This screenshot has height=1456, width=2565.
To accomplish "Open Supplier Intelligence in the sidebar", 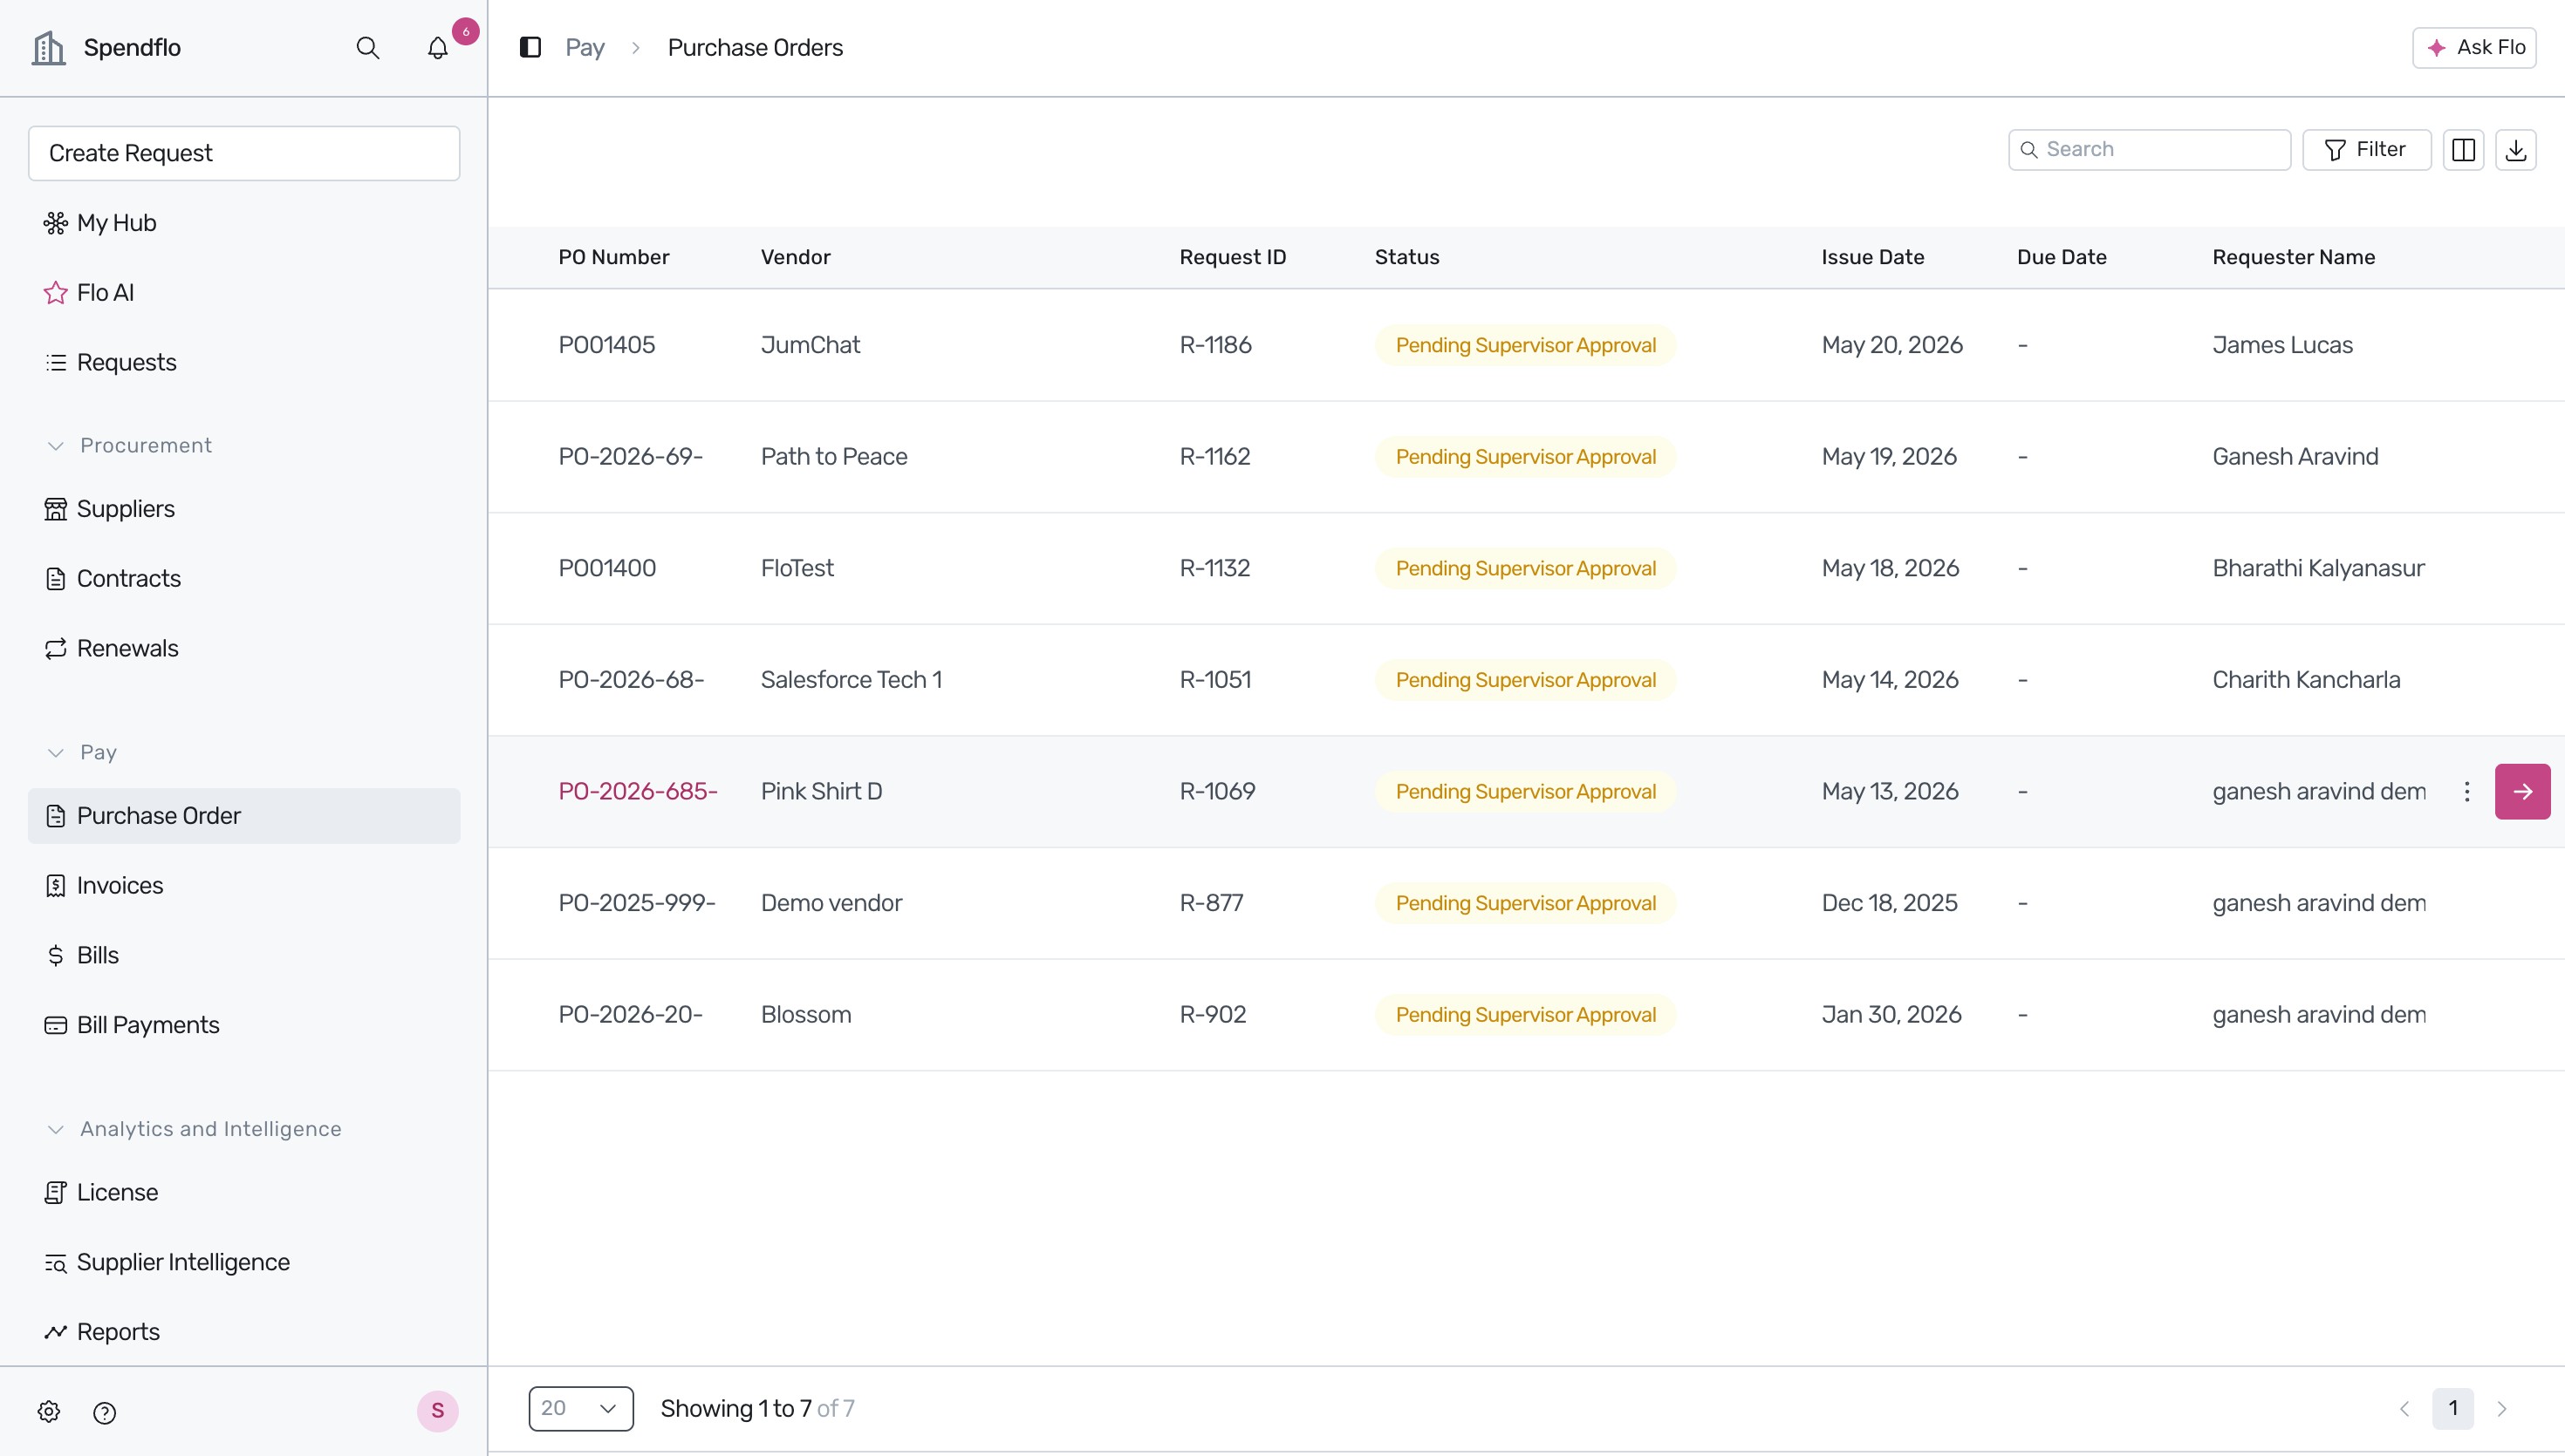I will pyautogui.click(x=244, y=1263).
